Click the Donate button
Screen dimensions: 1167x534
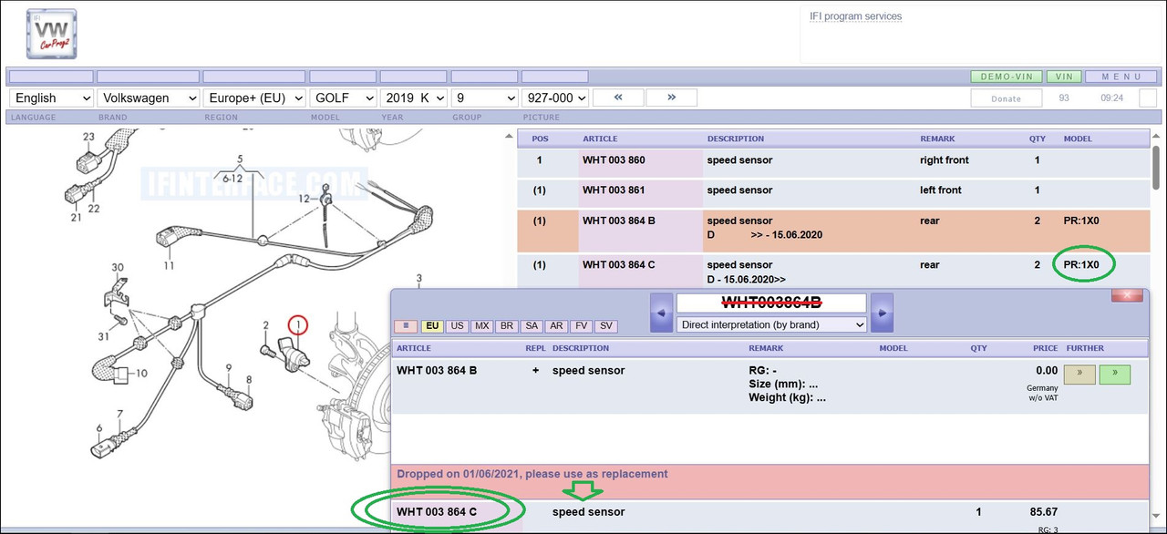[x=1006, y=98]
